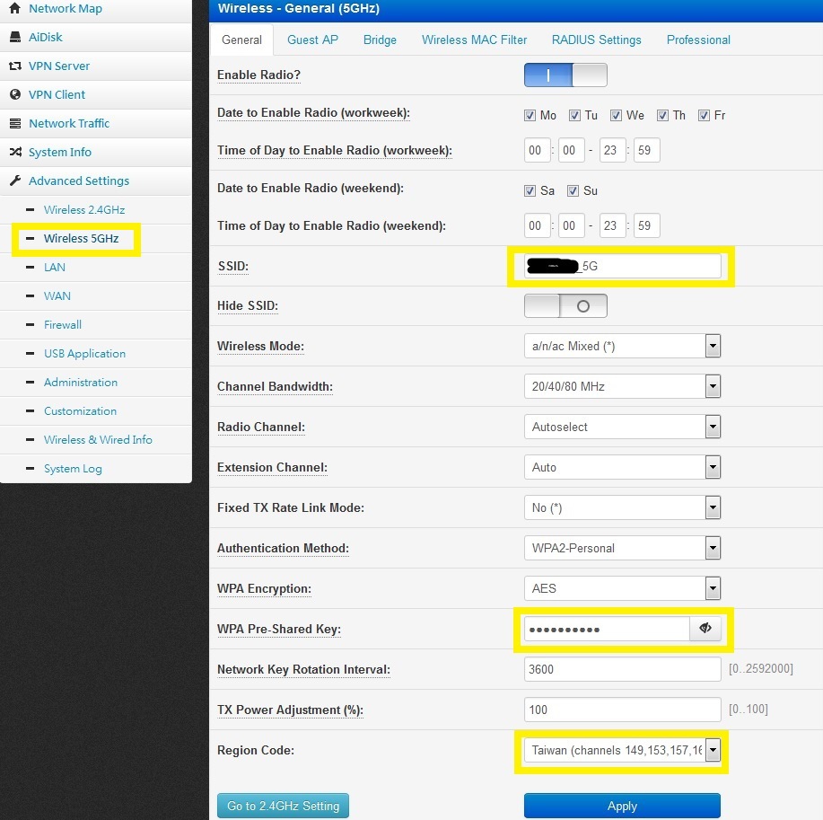Reveal the WPA pre-shared key with eye icon
Screen dimensions: 823x820
(705, 629)
